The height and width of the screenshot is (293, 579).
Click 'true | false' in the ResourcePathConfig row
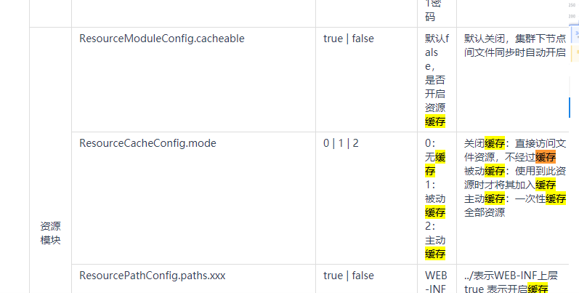pyautogui.click(x=349, y=276)
